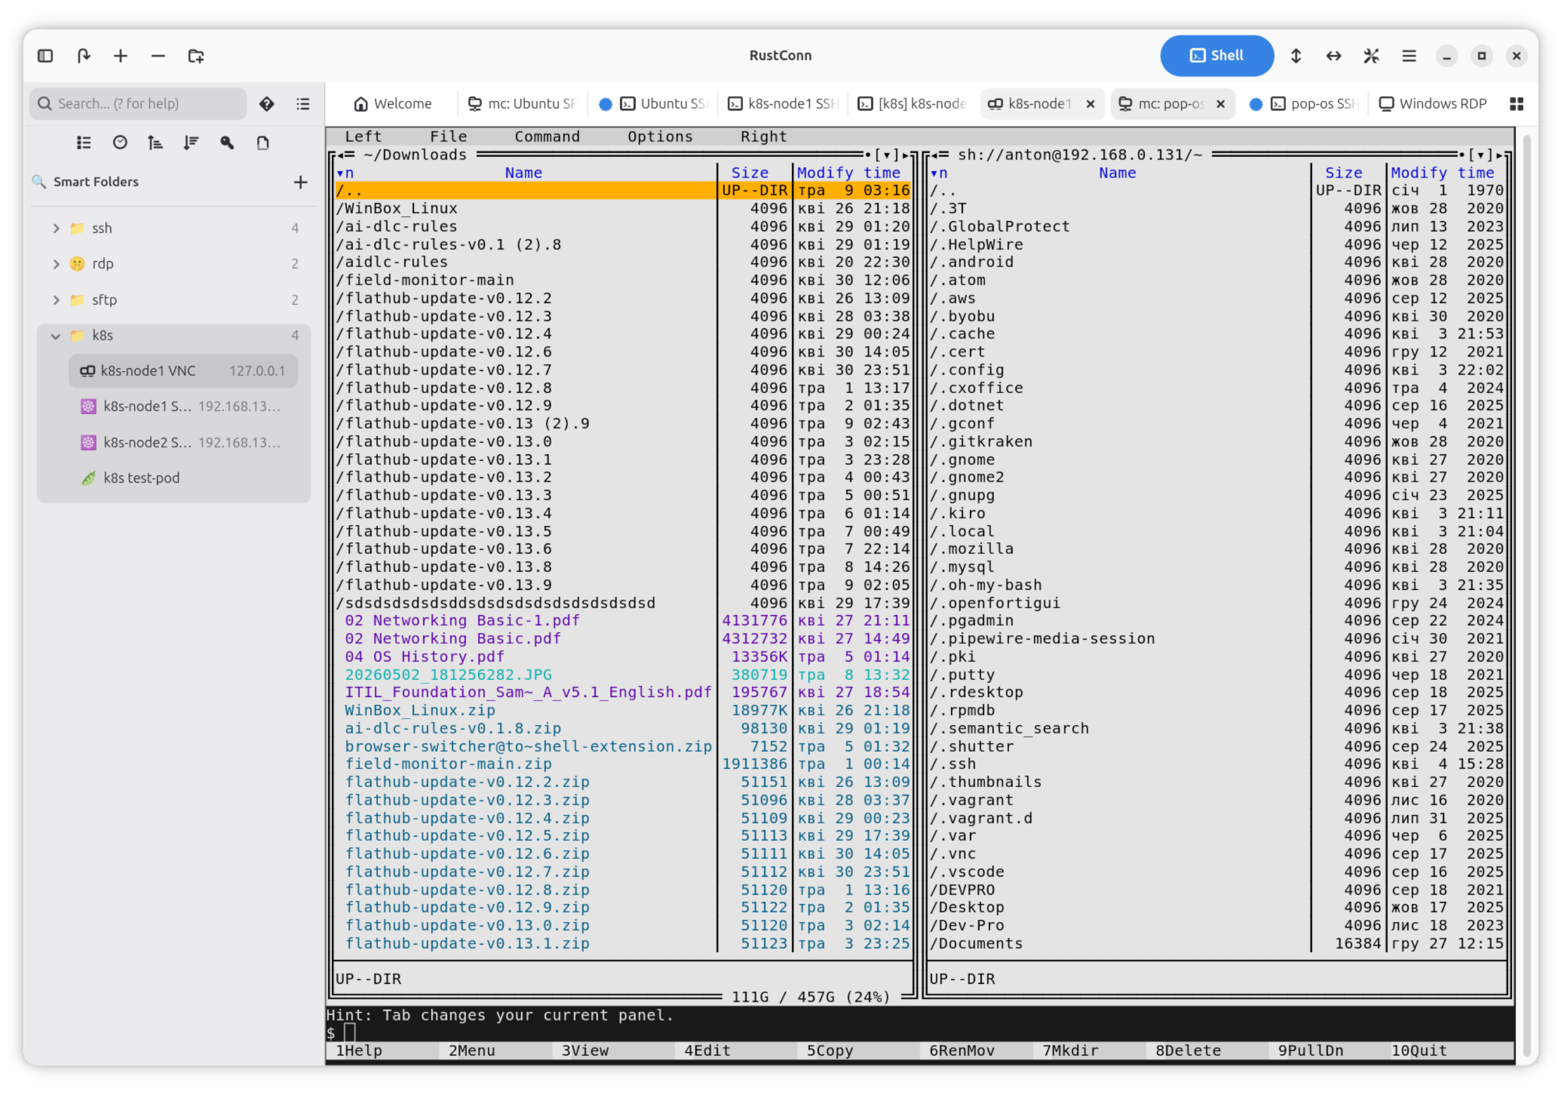1562x1094 pixels.
Task: Select 20260502_181256282.JPG file
Action: coord(623,674)
